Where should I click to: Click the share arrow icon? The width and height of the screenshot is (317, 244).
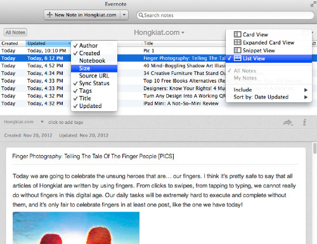coord(288,123)
